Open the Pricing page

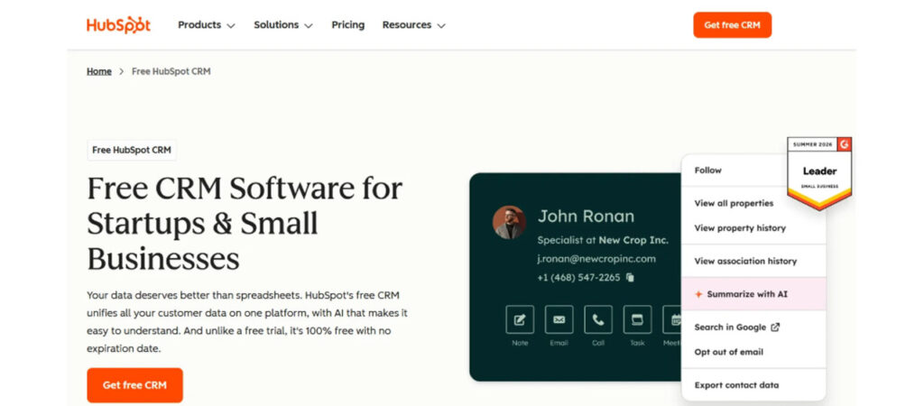click(347, 24)
